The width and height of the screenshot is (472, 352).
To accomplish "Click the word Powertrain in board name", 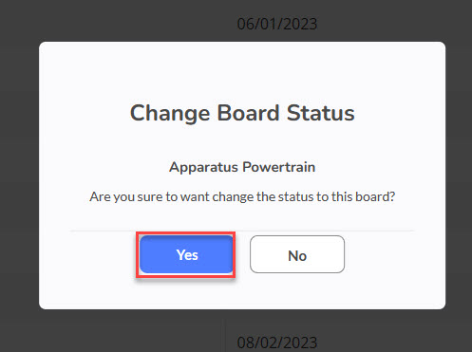I will (x=279, y=167).
